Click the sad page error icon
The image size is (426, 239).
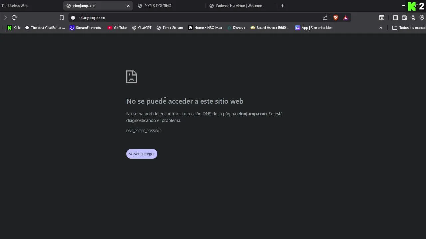(132, 77)
